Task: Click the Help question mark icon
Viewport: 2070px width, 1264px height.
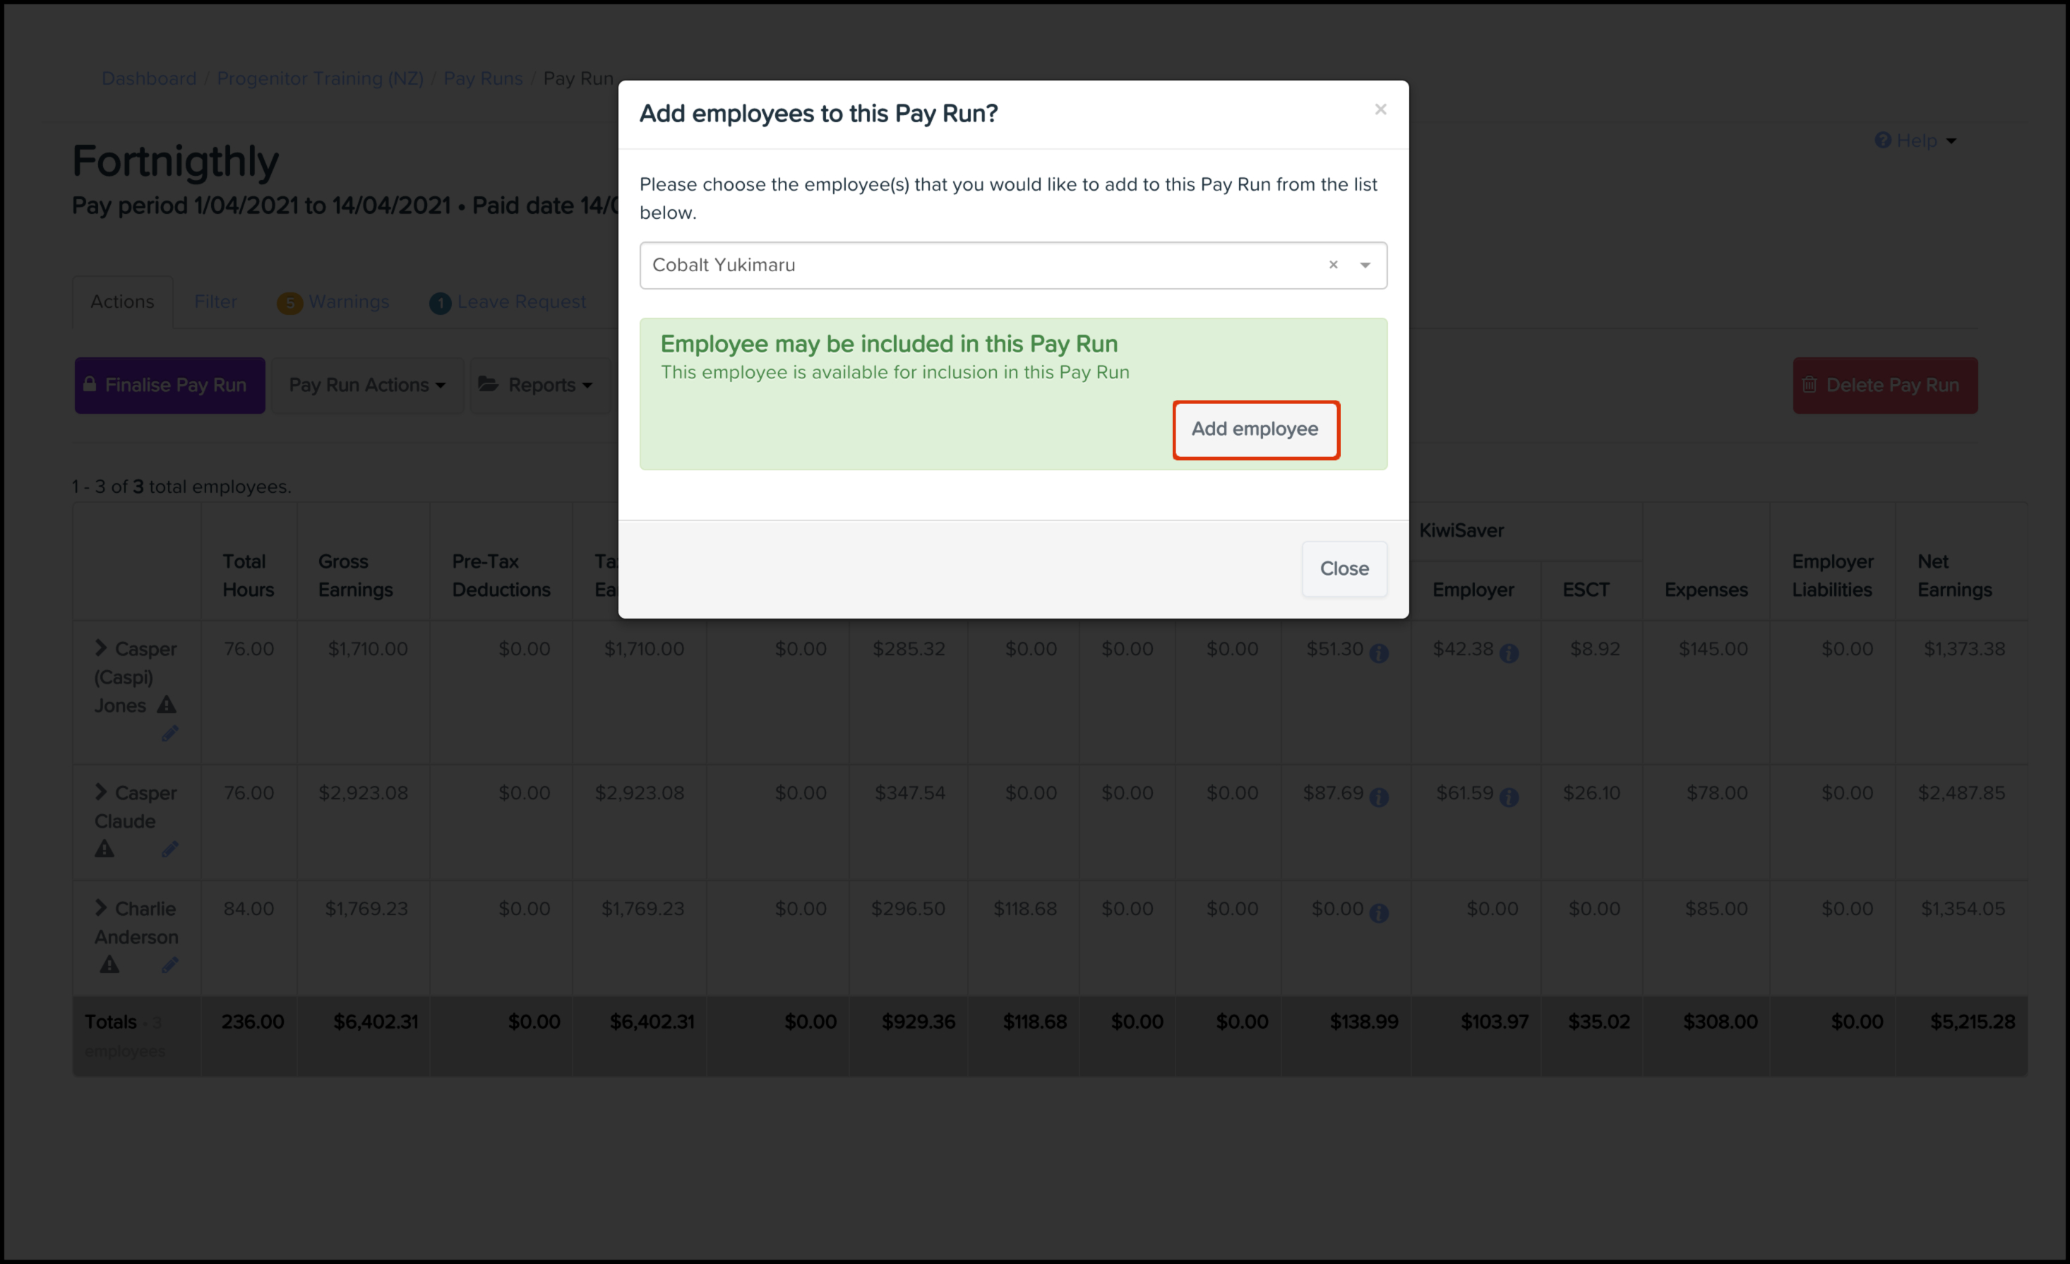Action: coord(1883,141)
